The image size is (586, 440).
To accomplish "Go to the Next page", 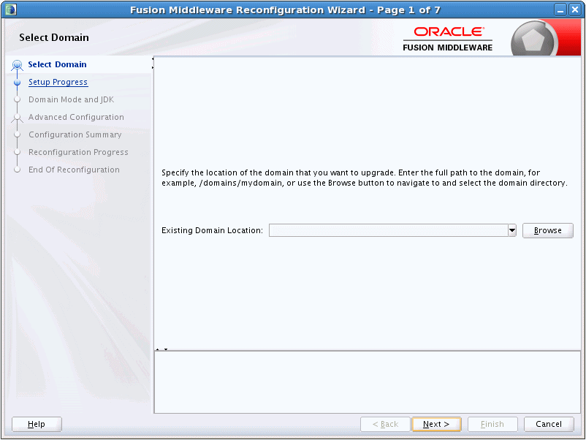I will tap(436, 424).
